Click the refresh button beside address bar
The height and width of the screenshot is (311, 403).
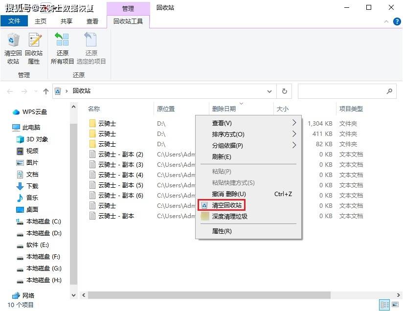click(x=284, y=91)
